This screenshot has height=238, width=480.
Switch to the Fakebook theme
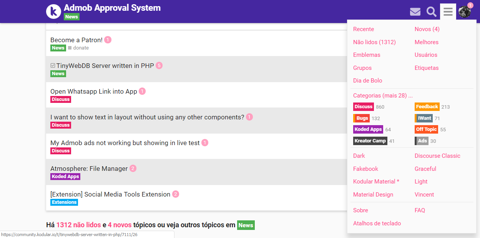(x=365, y=169)
